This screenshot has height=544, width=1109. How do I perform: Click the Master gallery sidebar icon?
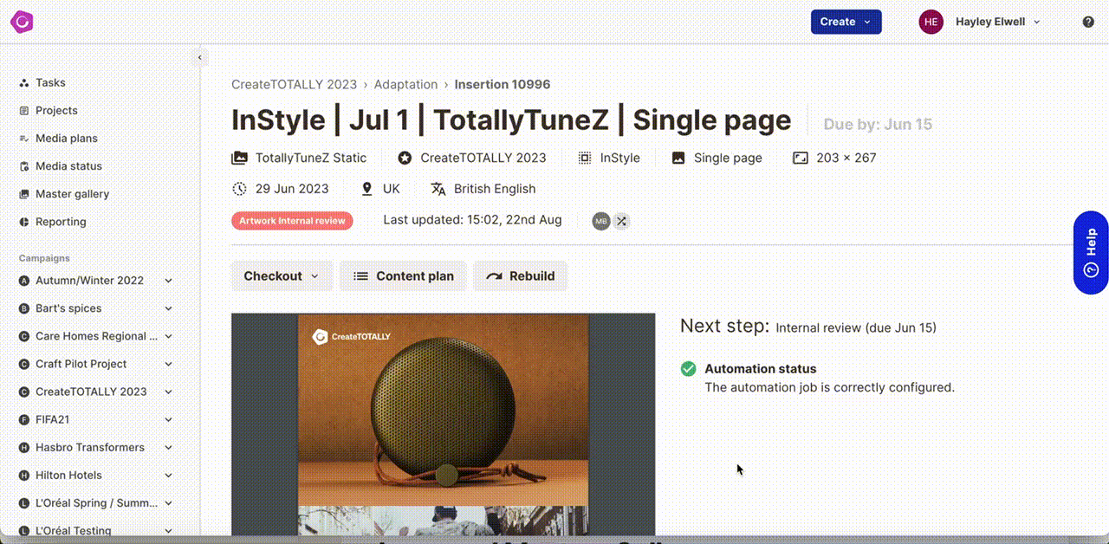pos(24,194)
